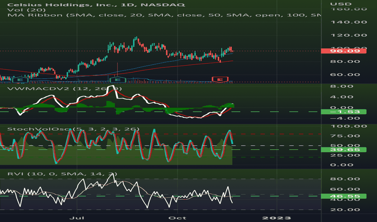The height and width of the screenshot is (222, 377).
Task: Click the StochVolOsc indicator legend
Action: point(73,129)
